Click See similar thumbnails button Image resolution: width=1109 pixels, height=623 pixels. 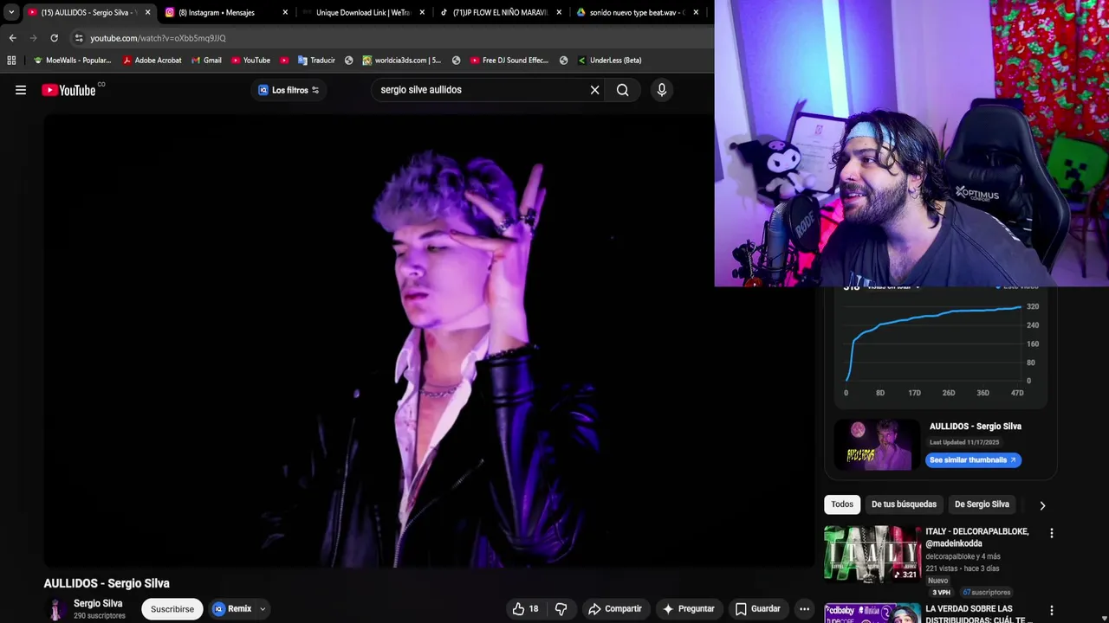[x=973, y=460]
